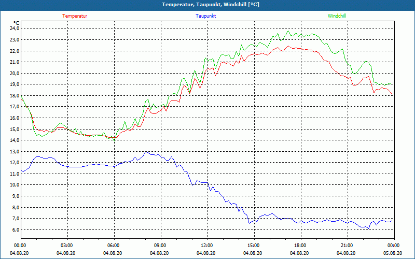Select the 23,0 y-axis value
The height and width of the screenshot is (259, 415).
15,40
